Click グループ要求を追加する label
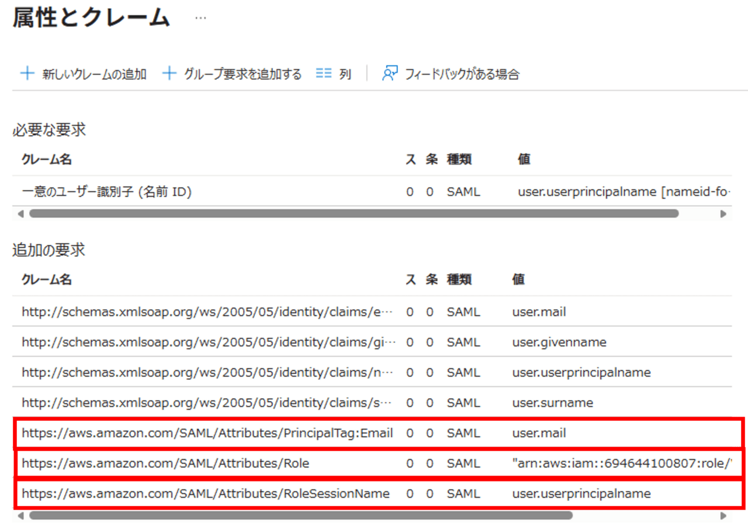This screenshot has width=748, height=530. (243, 74)
